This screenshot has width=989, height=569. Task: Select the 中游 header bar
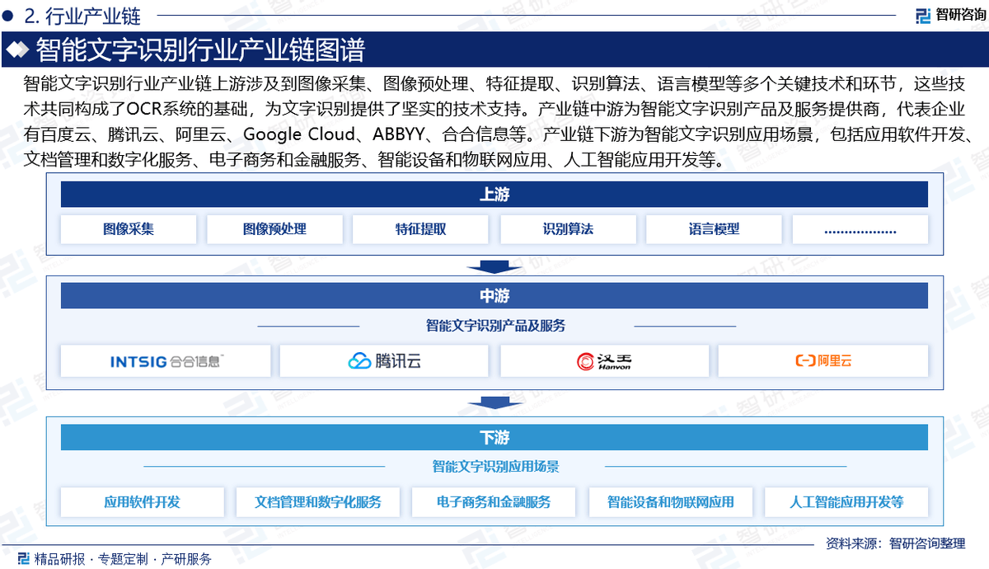494,296
